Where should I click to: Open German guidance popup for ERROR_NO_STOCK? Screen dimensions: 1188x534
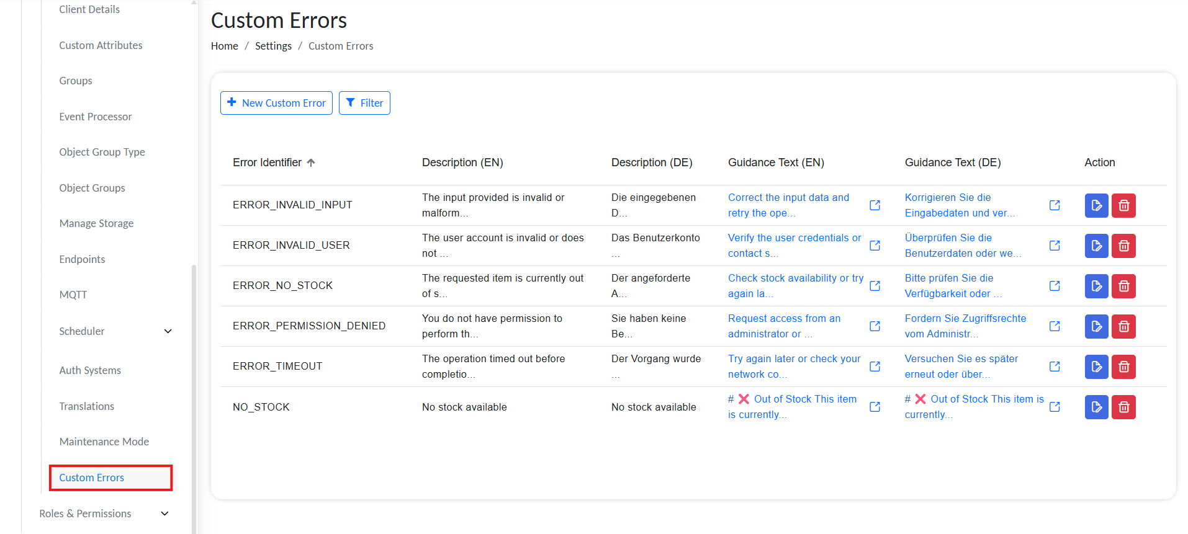point(1054,286)
